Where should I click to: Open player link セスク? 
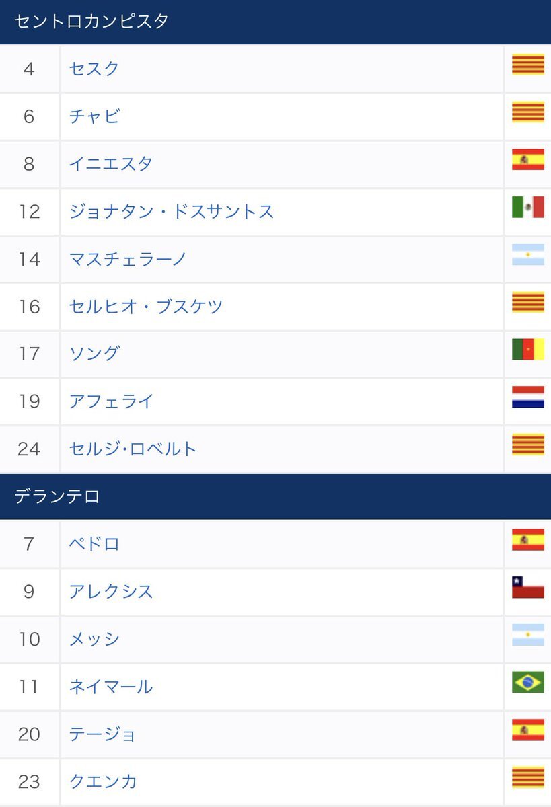click(x=94, y=69)
